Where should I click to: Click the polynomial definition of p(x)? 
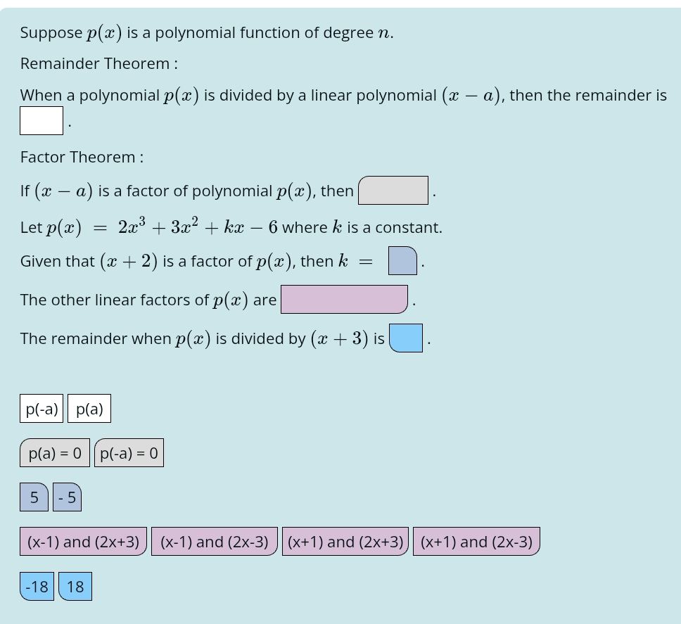click(211, 227)
